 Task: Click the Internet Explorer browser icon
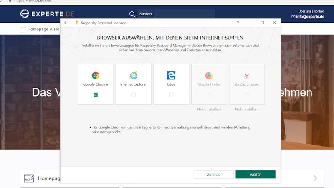(133, 76)
